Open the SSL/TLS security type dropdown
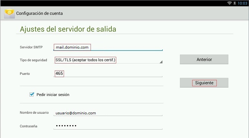Viewport: 249px width, 138px height. click(x=108, y=60)
